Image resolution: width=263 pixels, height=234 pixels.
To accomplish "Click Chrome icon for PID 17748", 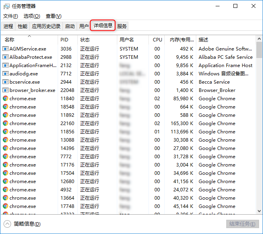I will coord(6,206).
